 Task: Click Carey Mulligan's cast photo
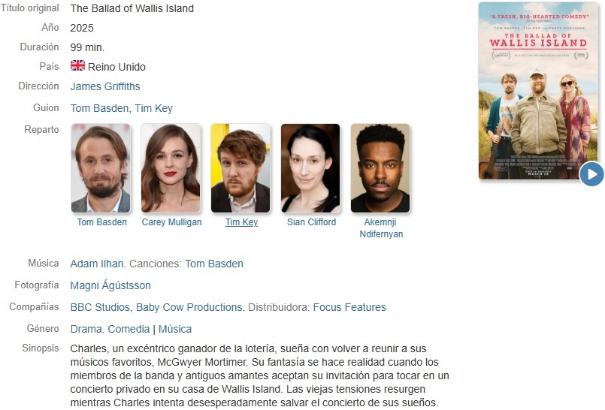(171, 168)
